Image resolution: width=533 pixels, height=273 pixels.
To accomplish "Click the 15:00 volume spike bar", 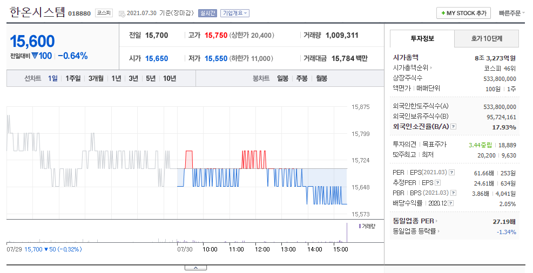I will pos(347,232).
